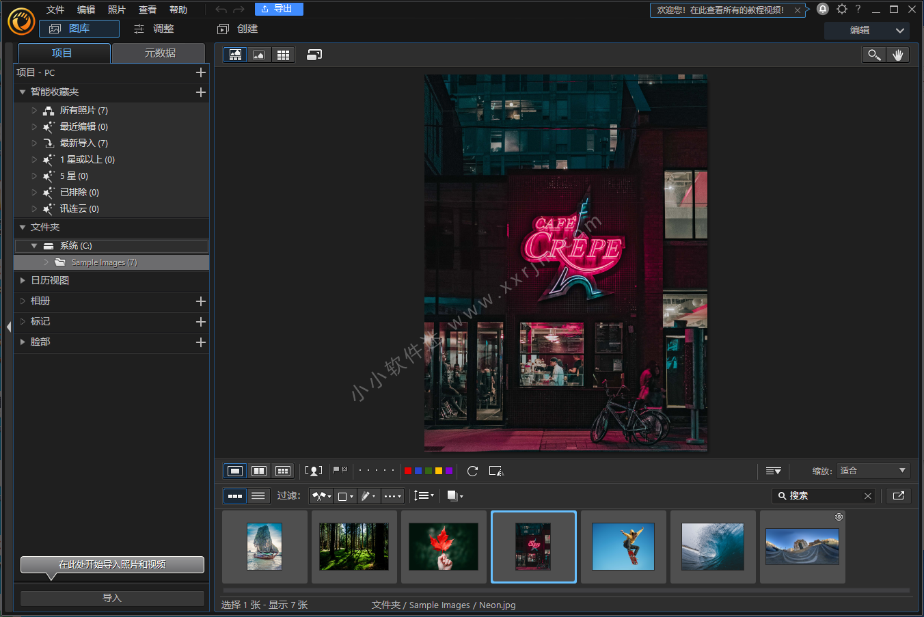
Task: Open the color label filter dropdown
Action: click(345, 496)
